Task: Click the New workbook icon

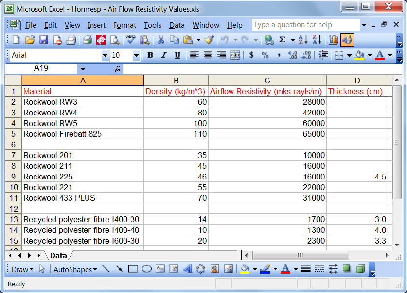Action: click(x=16, y=40)
